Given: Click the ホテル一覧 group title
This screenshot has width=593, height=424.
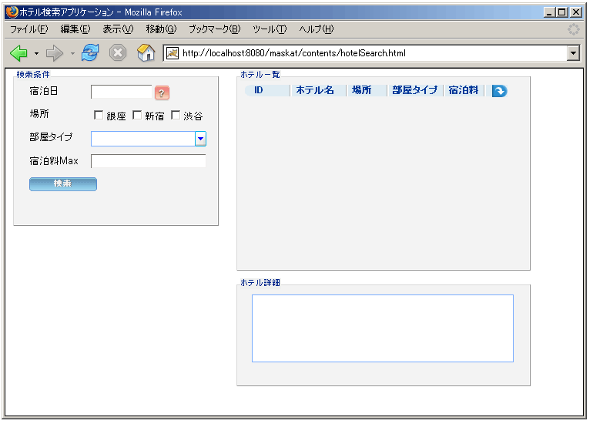Looking at the screenshot, I should pyautogui.click(x=260, y=75).
